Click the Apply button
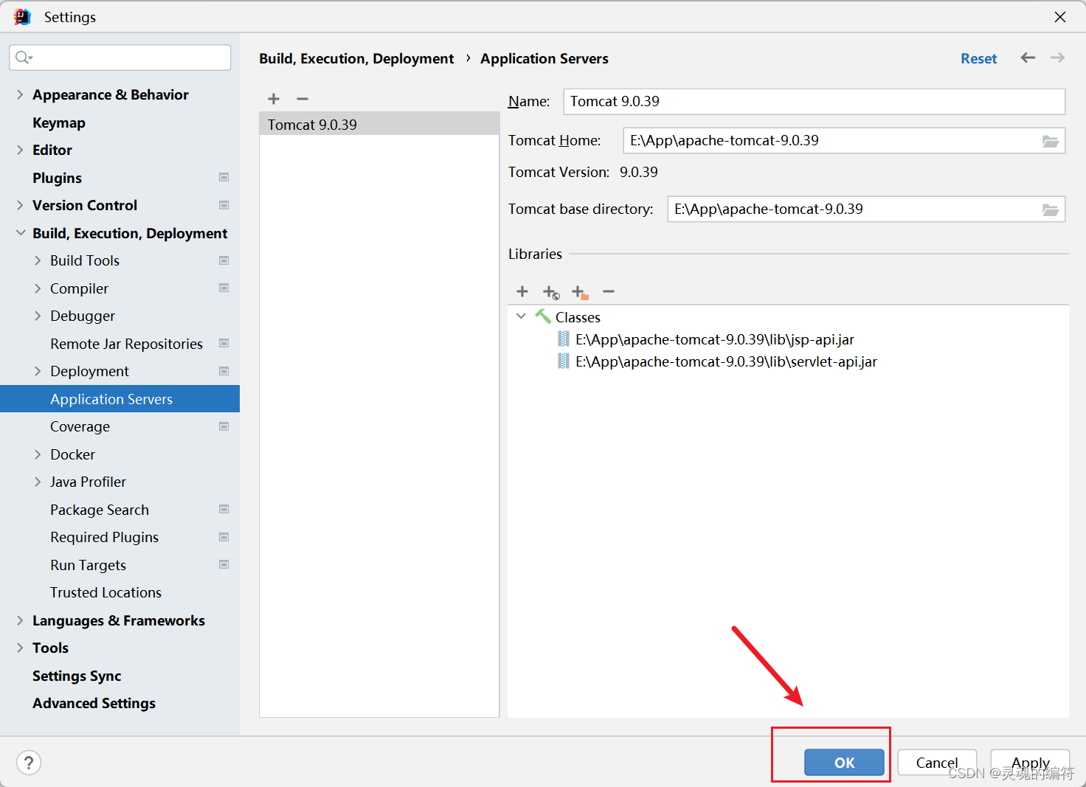1086x787 pixels. (x=1030, y=763)
